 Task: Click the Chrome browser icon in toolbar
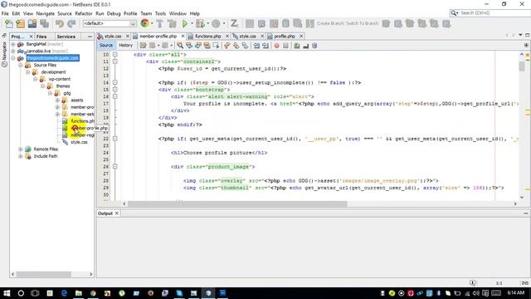pos(144,23)
